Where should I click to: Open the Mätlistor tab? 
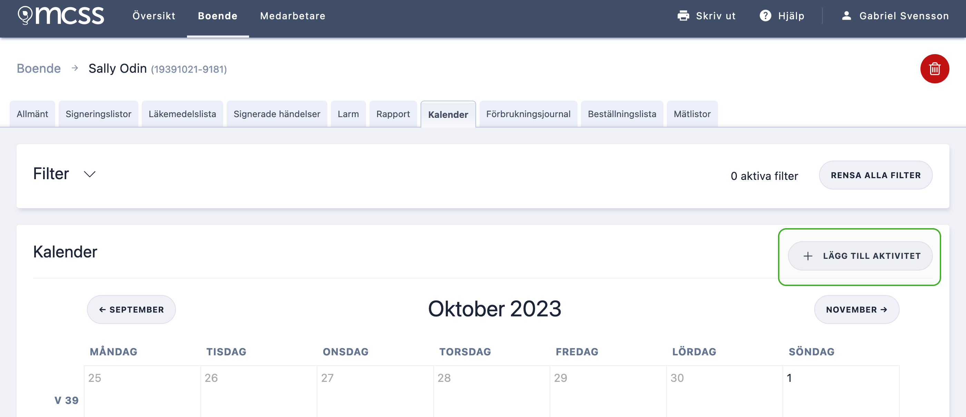pos(692,114)
